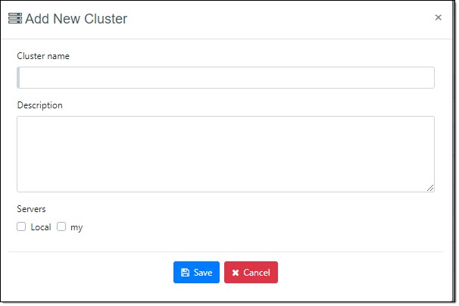This screenshot has width=459, height=306.
Task: Click inside the Description text area
Action: [x=226, y=154]
